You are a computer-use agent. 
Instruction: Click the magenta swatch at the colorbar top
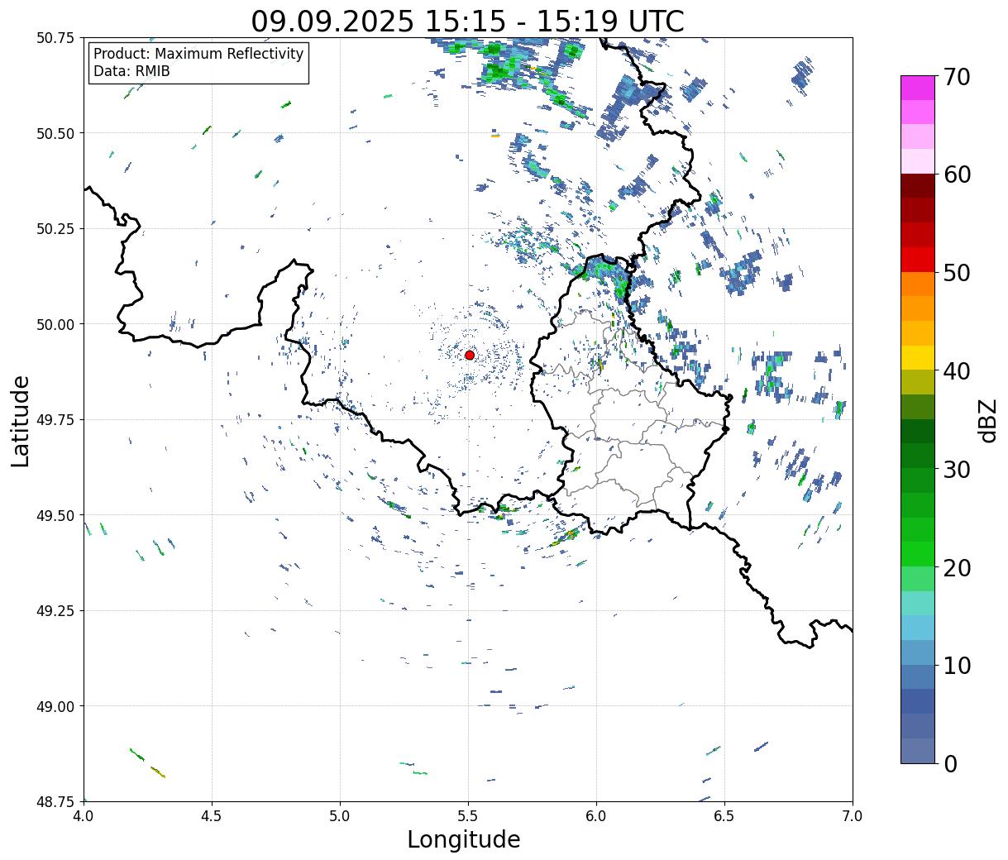coord(918,88)
